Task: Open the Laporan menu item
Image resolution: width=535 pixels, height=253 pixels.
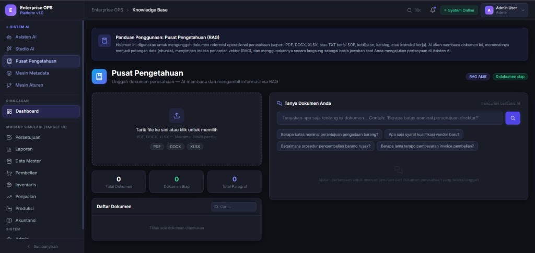Action: pyautogui.click(x=41, y=149)
